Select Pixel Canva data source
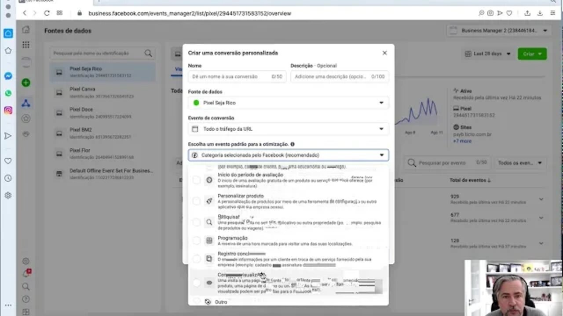This screenshot has height=316, width=563. [x=102, y=92]
